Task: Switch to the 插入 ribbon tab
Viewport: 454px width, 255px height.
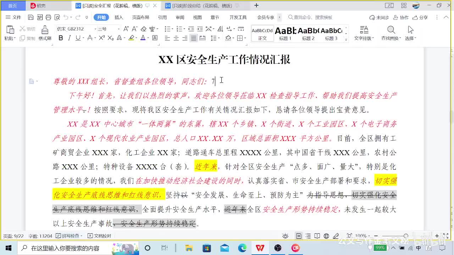Action: [x=119, y=17]
